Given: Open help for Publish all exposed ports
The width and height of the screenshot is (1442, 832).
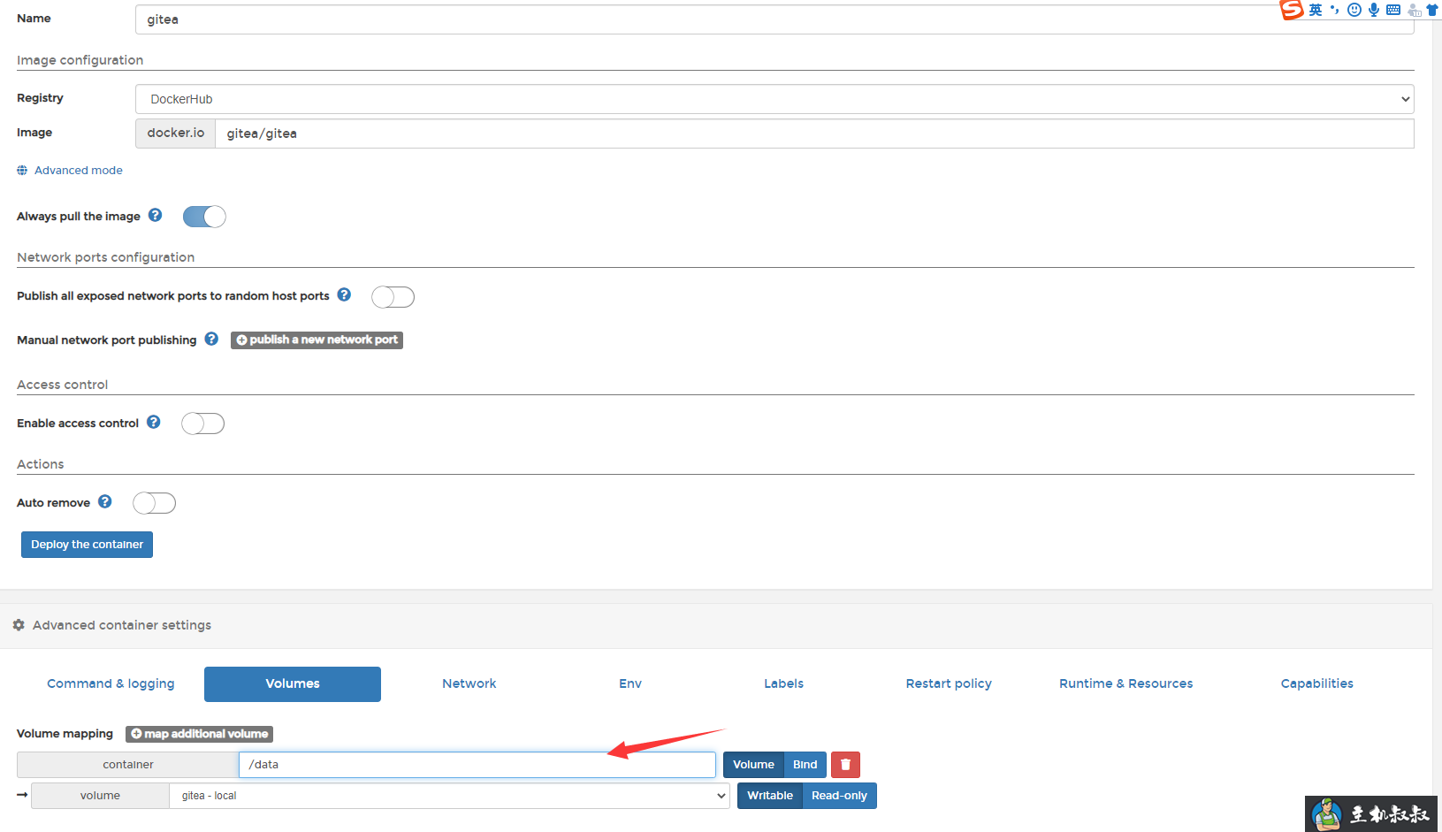Looking at the screenshot, I should pos(344,294).
